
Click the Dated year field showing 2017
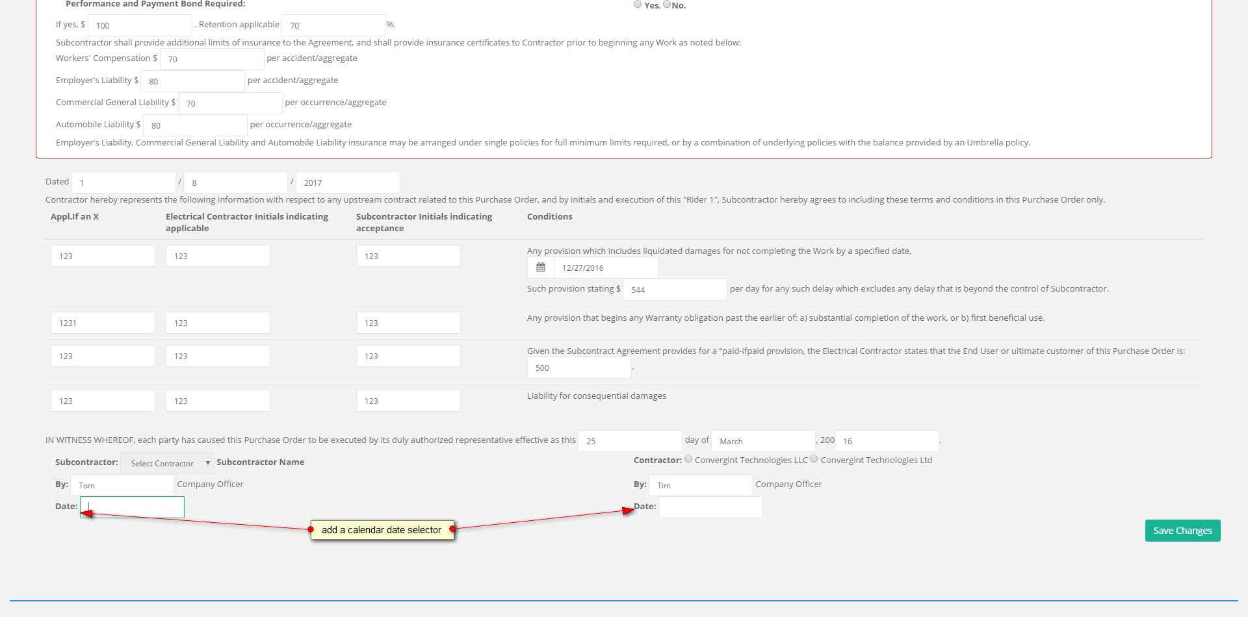tap(348, 183)
